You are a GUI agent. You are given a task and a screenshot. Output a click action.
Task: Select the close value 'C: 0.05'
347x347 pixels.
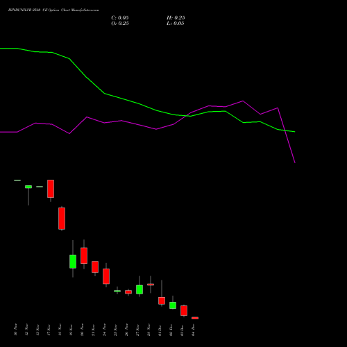point(120,18)
